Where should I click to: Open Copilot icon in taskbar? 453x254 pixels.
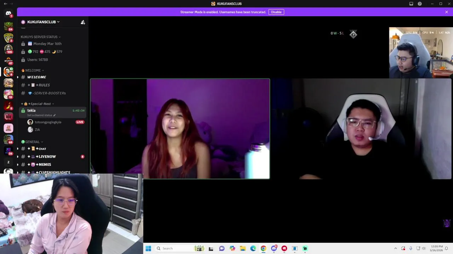(232, 248)
